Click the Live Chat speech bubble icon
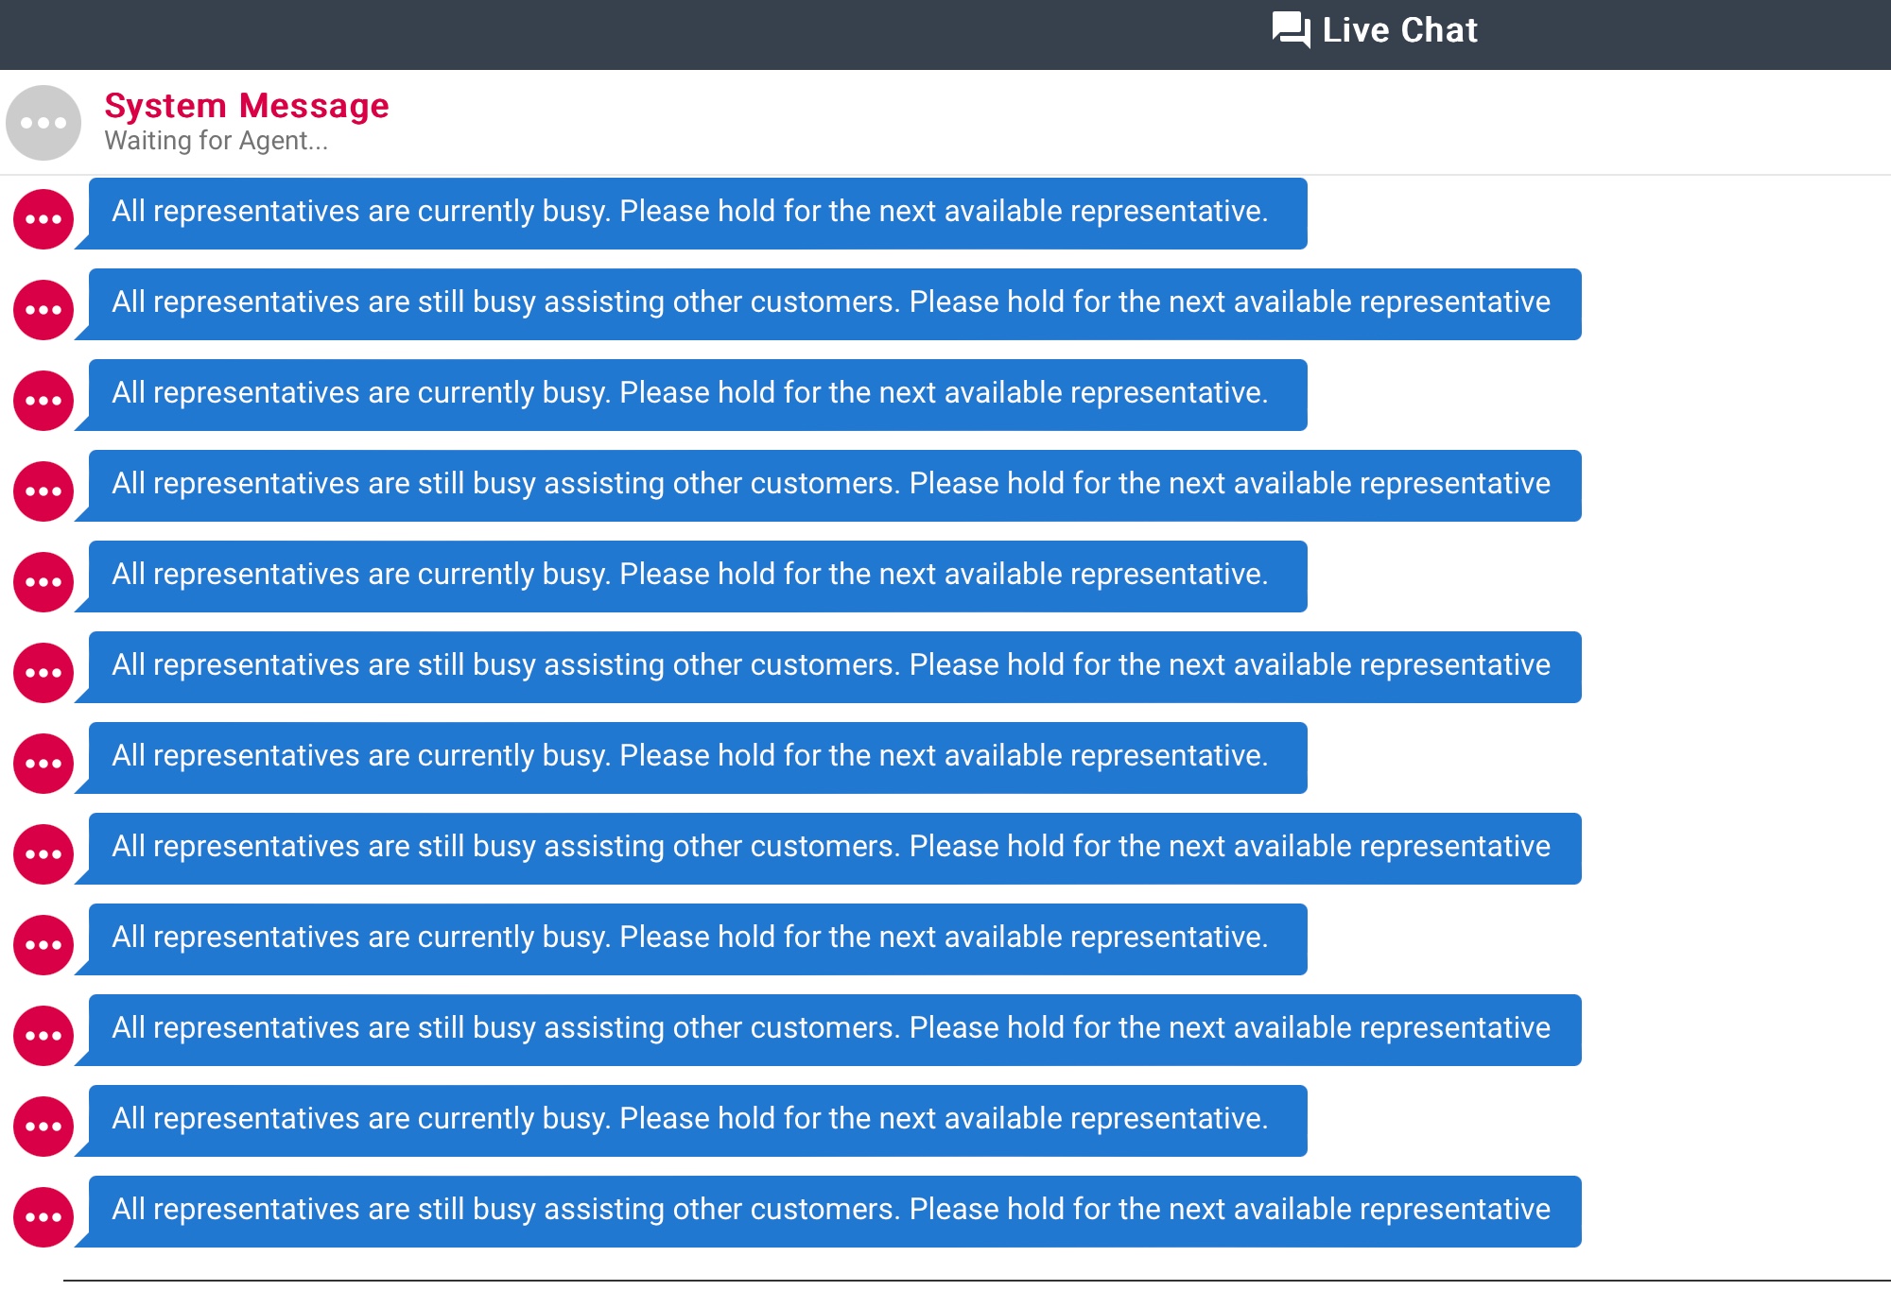The image size is (1891, 1291). pyautogui.click(x=1291, y=30)
